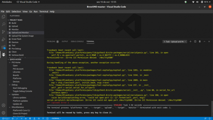213x120 pixels.
Task: Open the Selection menu
Action: click(x=16, y=11)
